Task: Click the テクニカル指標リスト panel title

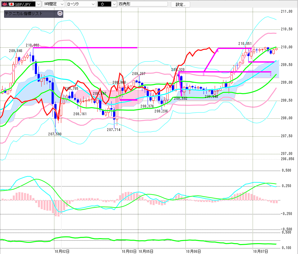Action: (24, 13)
